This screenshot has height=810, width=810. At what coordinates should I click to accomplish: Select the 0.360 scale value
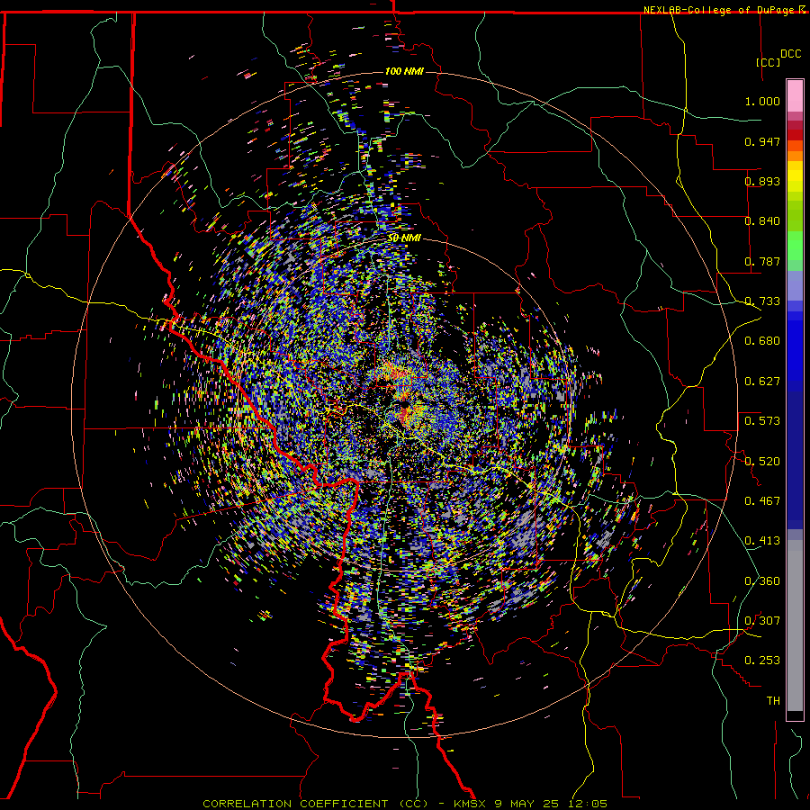tap(762, 581)
